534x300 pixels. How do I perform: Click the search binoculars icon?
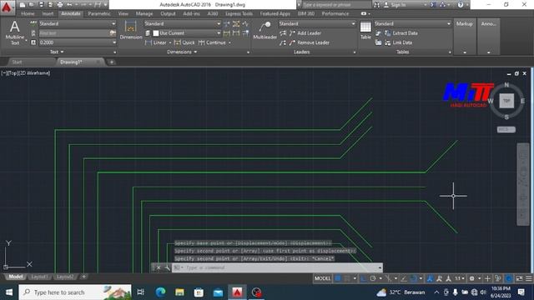click(376, 5)
